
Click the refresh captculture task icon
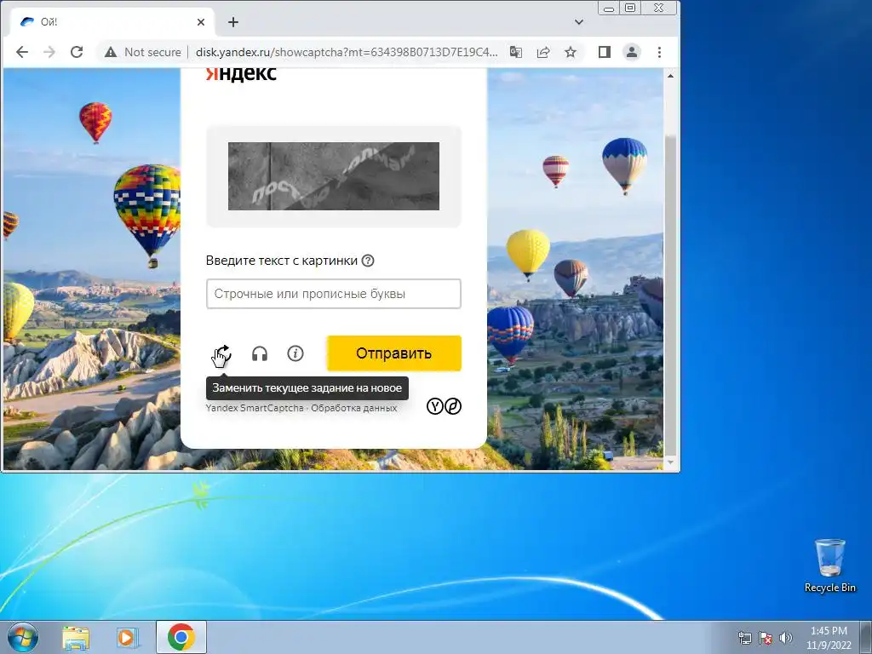click(223, 353)
